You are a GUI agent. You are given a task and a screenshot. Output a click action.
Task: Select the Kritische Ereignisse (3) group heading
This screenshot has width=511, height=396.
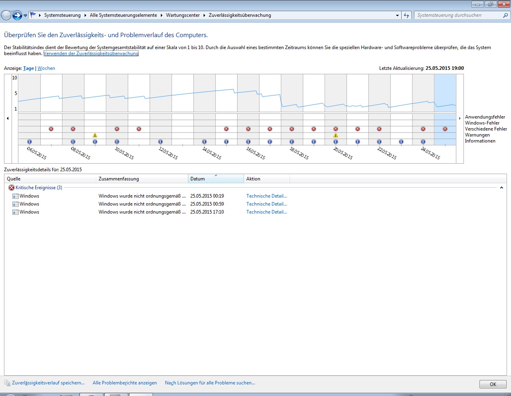39,188
